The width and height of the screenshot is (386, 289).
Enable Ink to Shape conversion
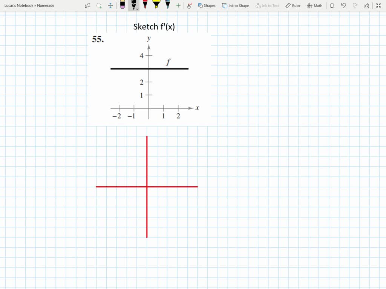click(x=235, y=5)
